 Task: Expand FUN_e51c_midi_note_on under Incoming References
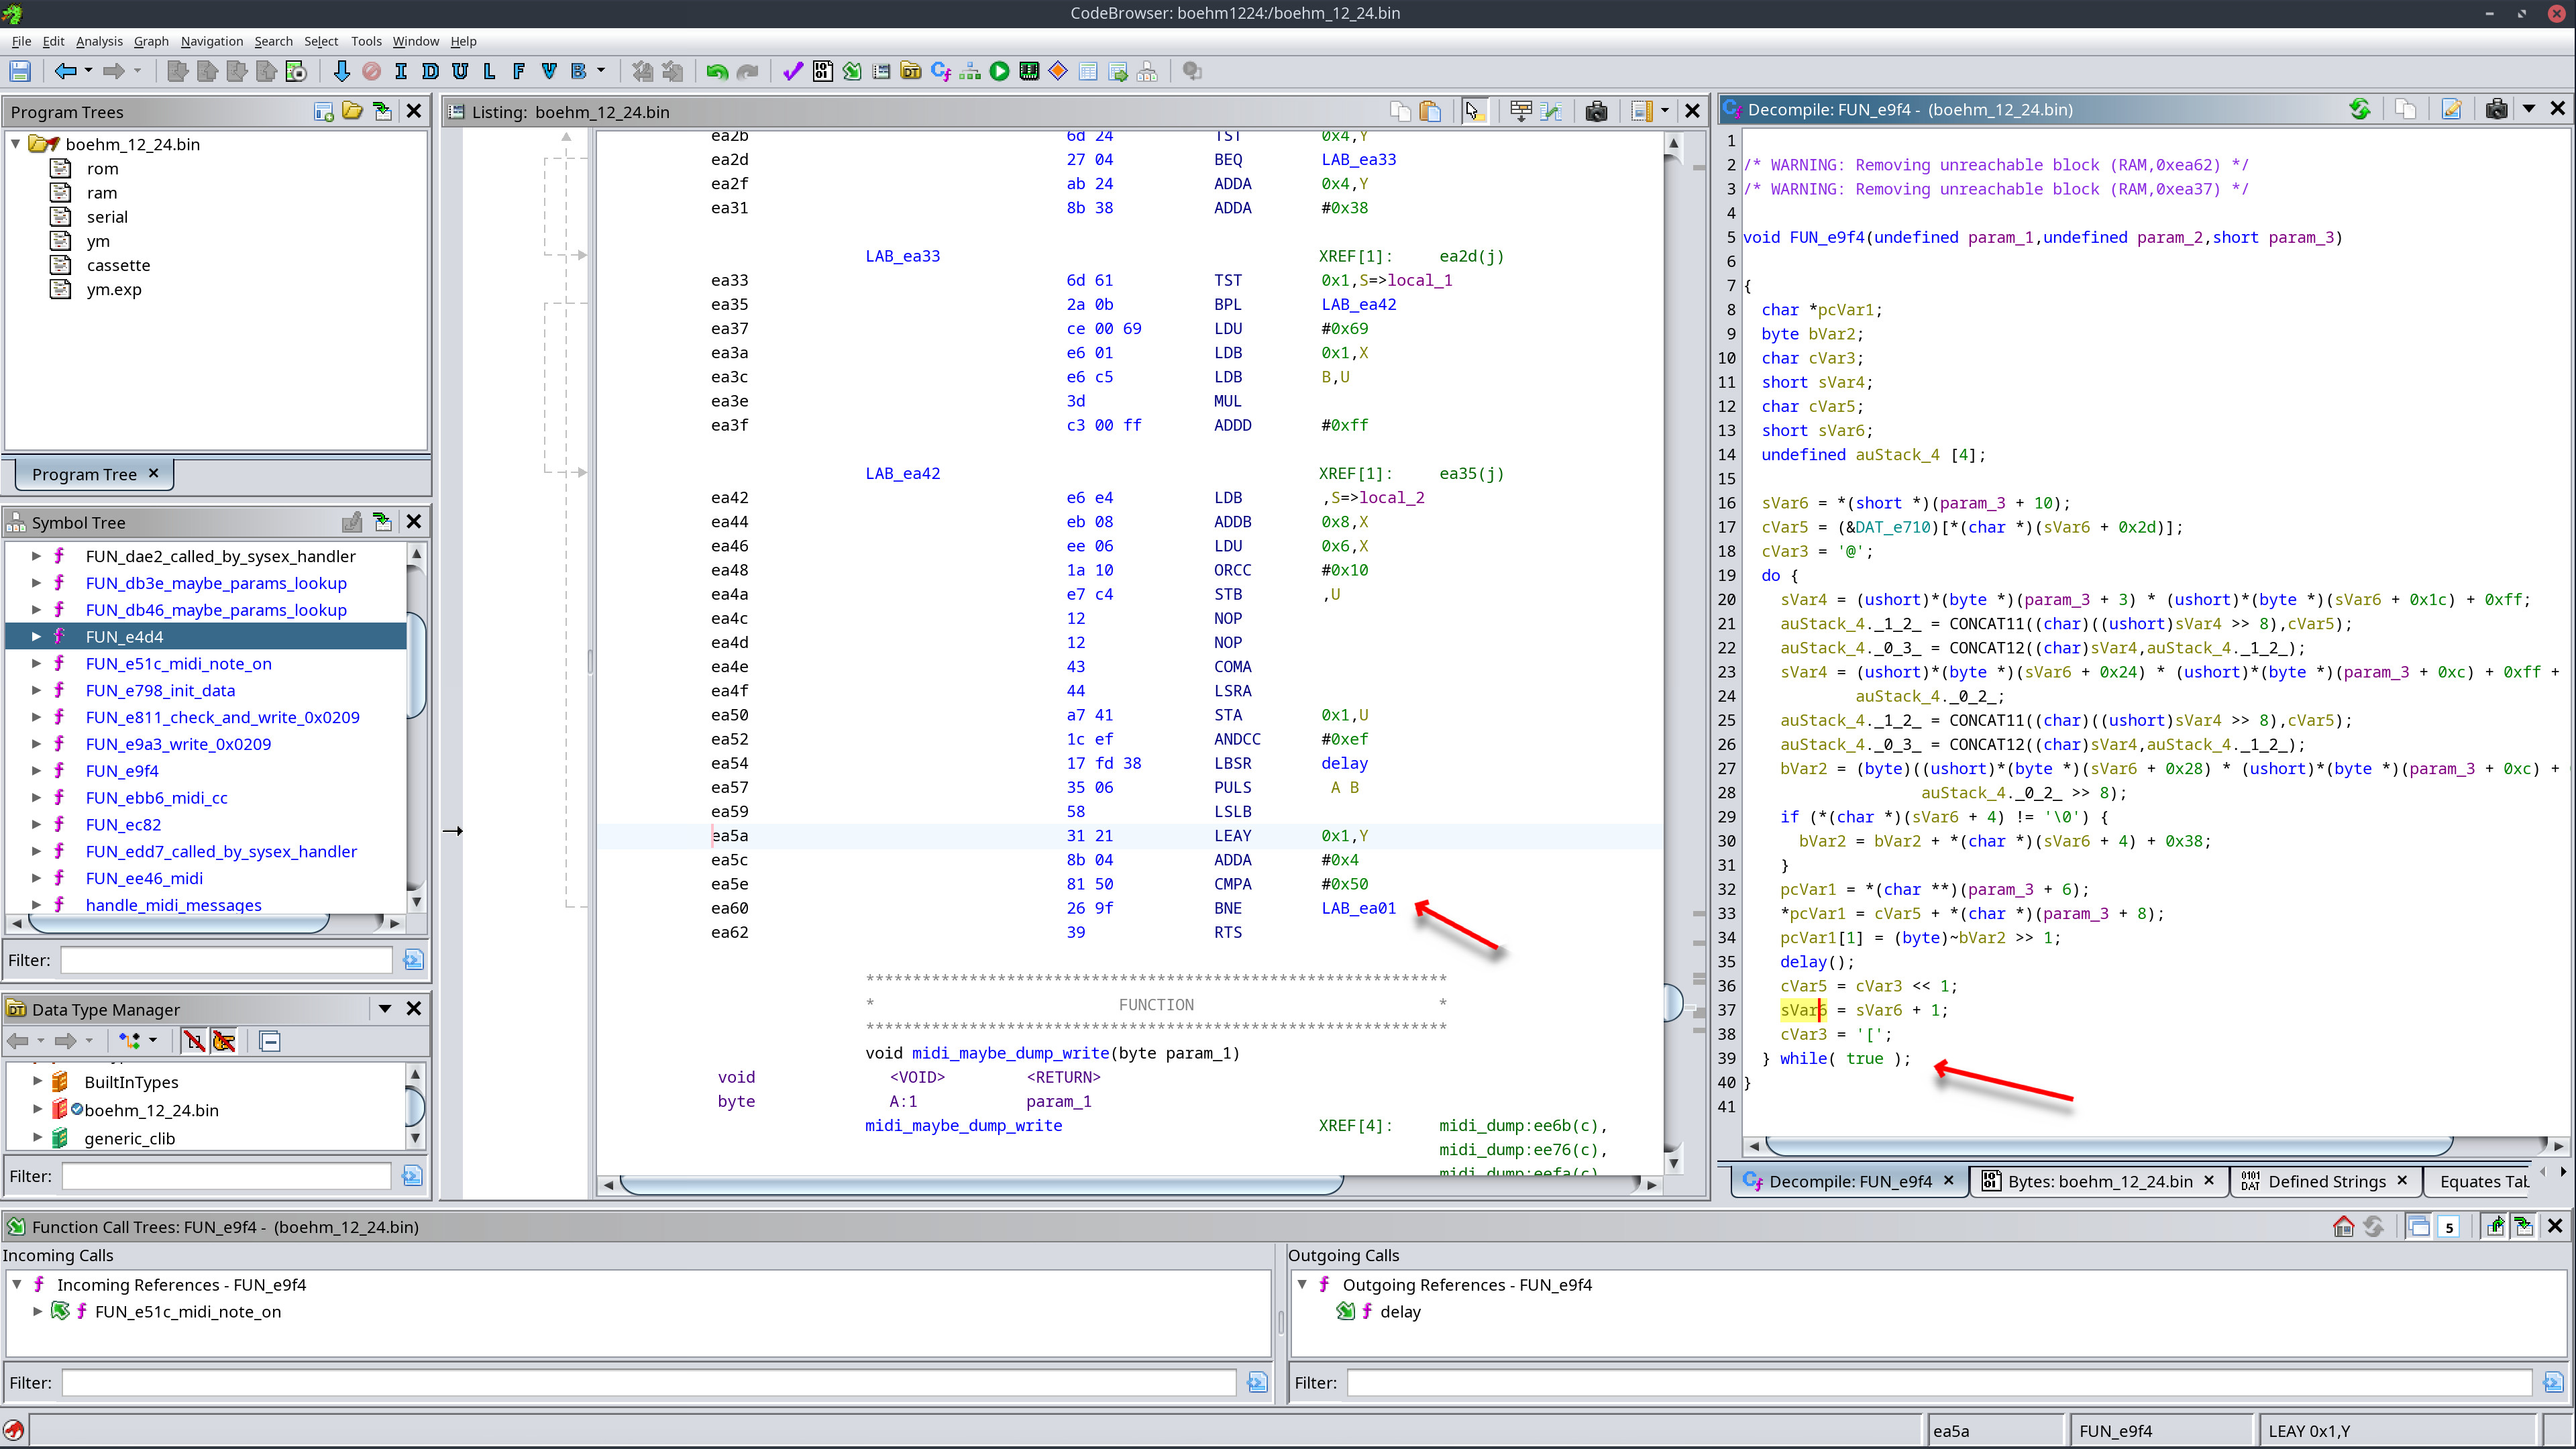pyautogui.click(x=38, y=1311)
